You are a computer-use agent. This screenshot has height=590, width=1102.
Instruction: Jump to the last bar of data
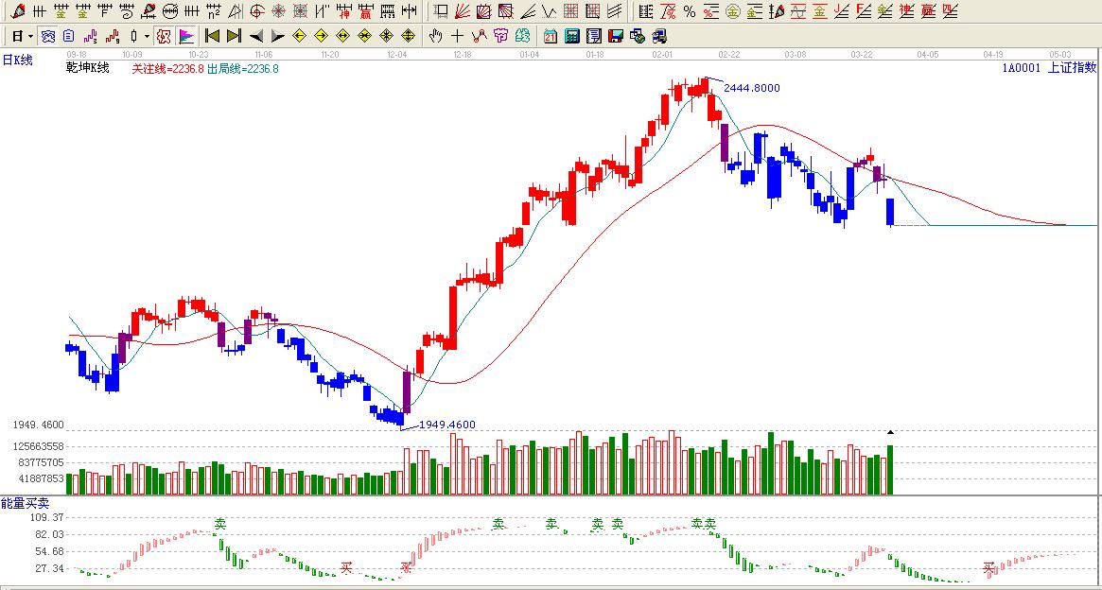pyautogui.click(x=233, y=36)
